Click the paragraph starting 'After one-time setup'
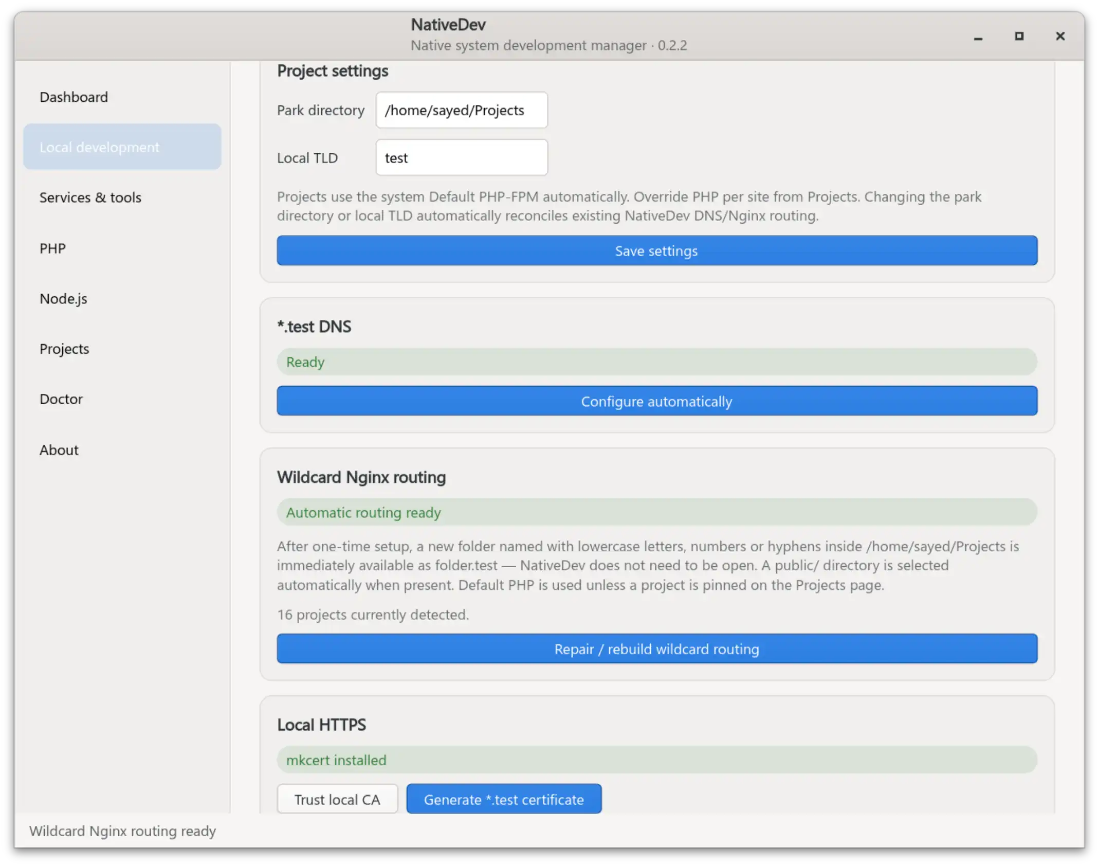1098x865 pixels. (648, 565)
